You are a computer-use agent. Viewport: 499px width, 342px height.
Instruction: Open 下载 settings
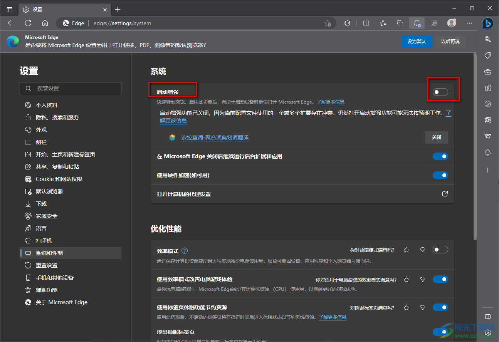click(71, 204)
